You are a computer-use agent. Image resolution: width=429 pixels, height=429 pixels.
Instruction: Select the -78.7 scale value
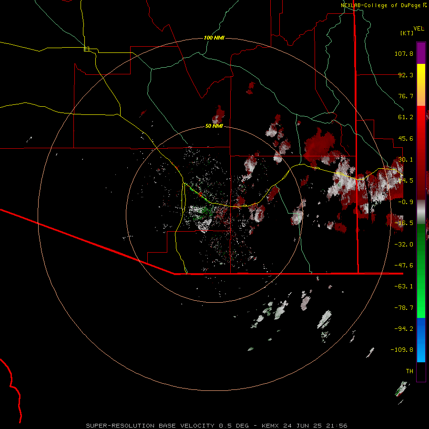(404, 308)
